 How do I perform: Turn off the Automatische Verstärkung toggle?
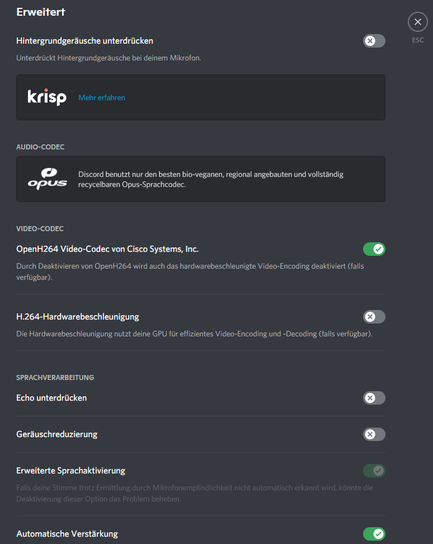tap(374, 534)
